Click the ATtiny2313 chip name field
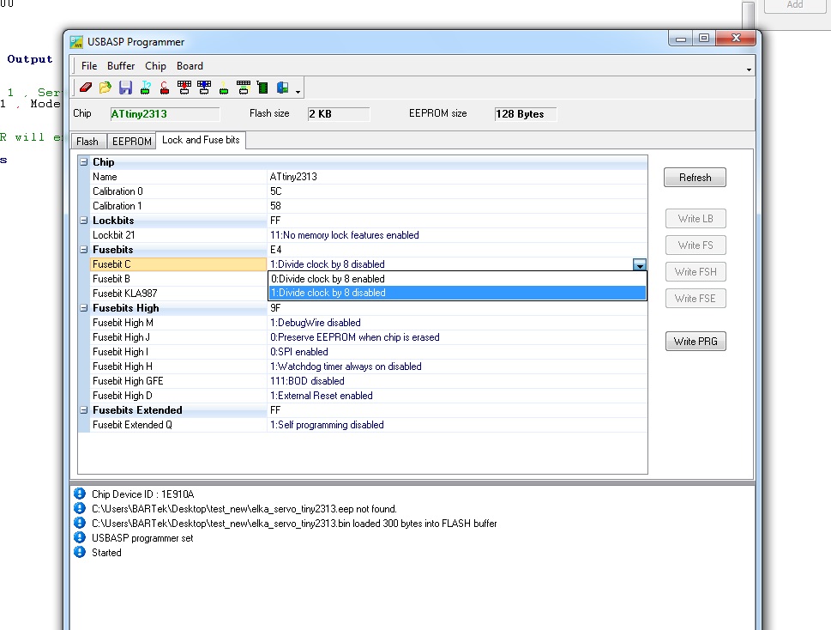Screen dimensions: 831x630 tap(165, 114)
